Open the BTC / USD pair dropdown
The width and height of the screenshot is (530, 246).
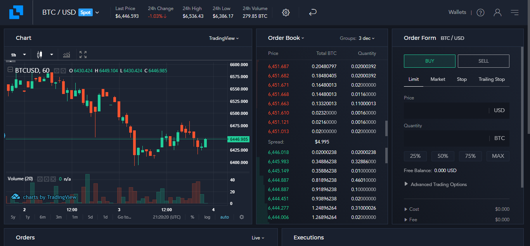click(71, 12)
